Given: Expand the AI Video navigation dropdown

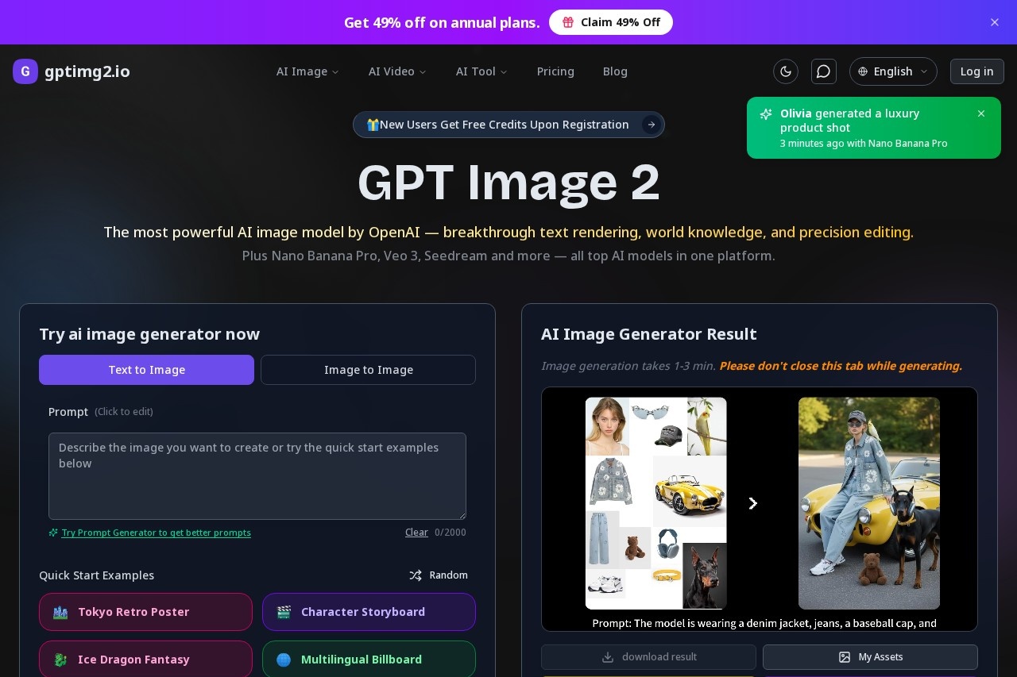Looking at the screenshot, I should pos(397,71).
